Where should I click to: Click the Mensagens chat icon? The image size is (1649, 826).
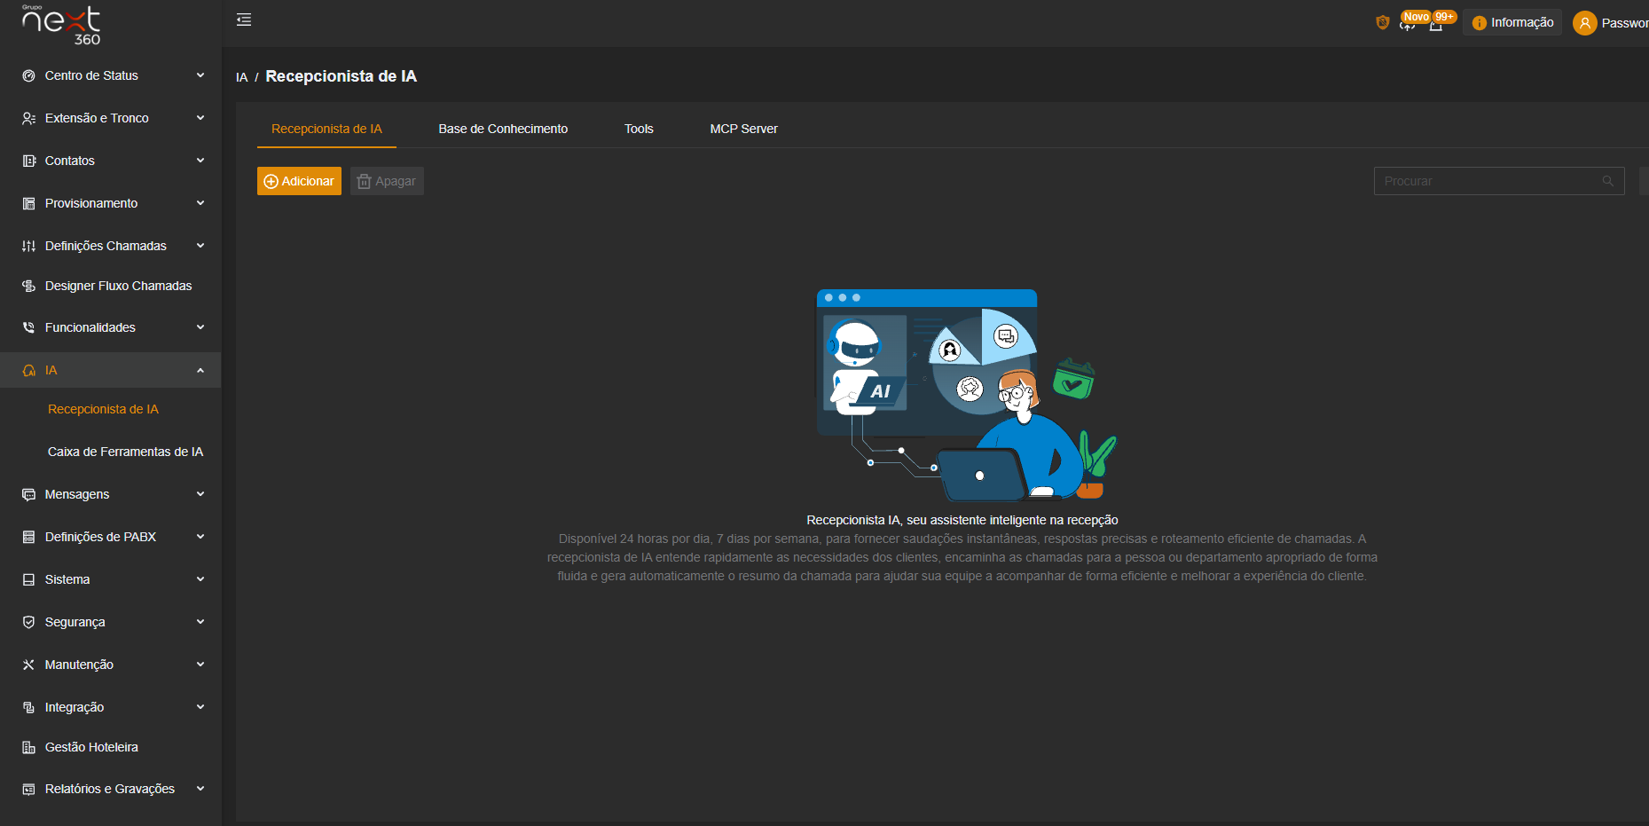28,494
